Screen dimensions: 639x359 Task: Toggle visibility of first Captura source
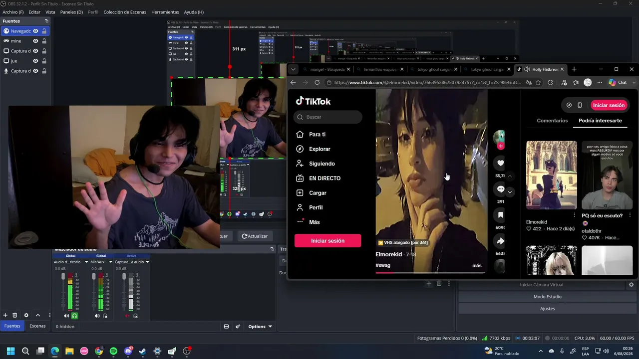tap(35, 51)
